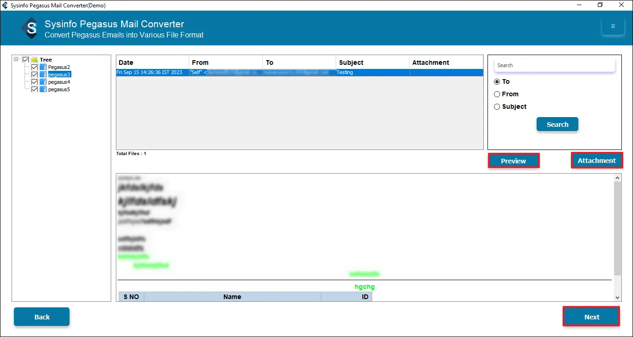Click the Total Files : 1 label
The image size is (633, 337).
click(x=131, y=153)
